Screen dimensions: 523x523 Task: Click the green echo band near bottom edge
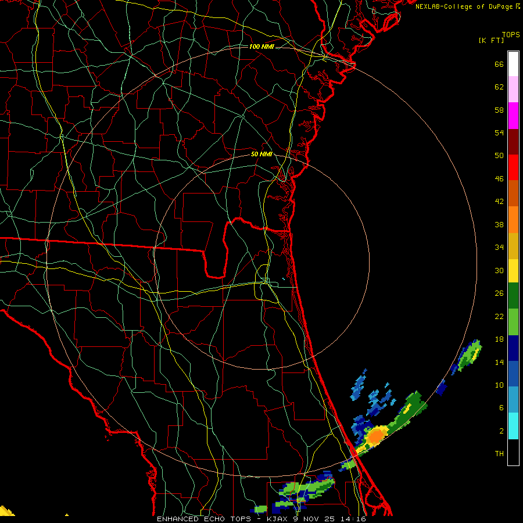click(x=306, y=488)
